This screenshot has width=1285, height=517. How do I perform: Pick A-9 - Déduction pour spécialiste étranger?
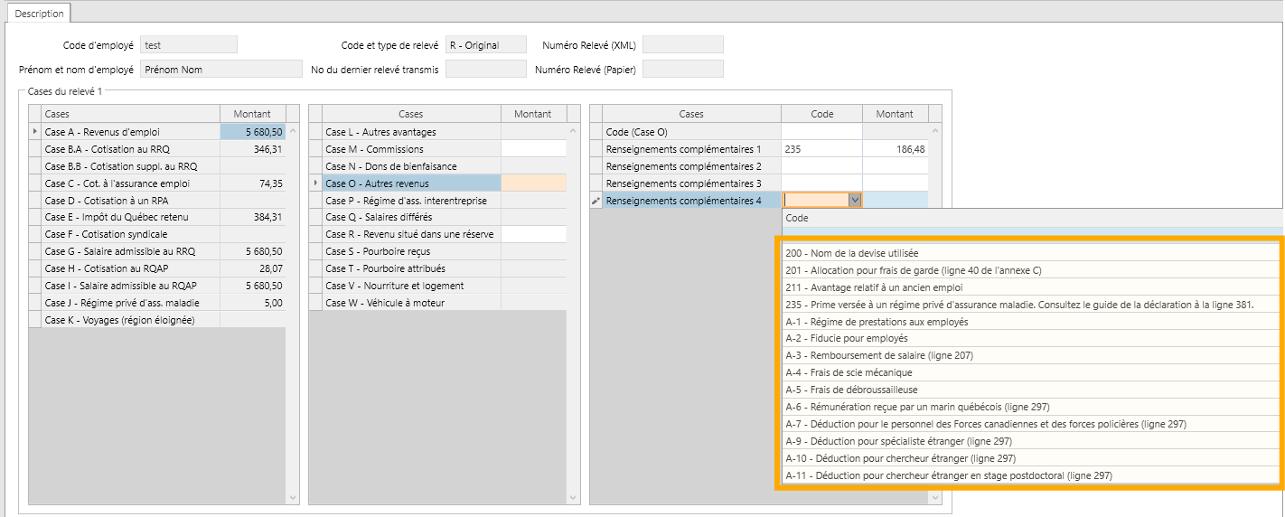click(x=1031, y=442)
